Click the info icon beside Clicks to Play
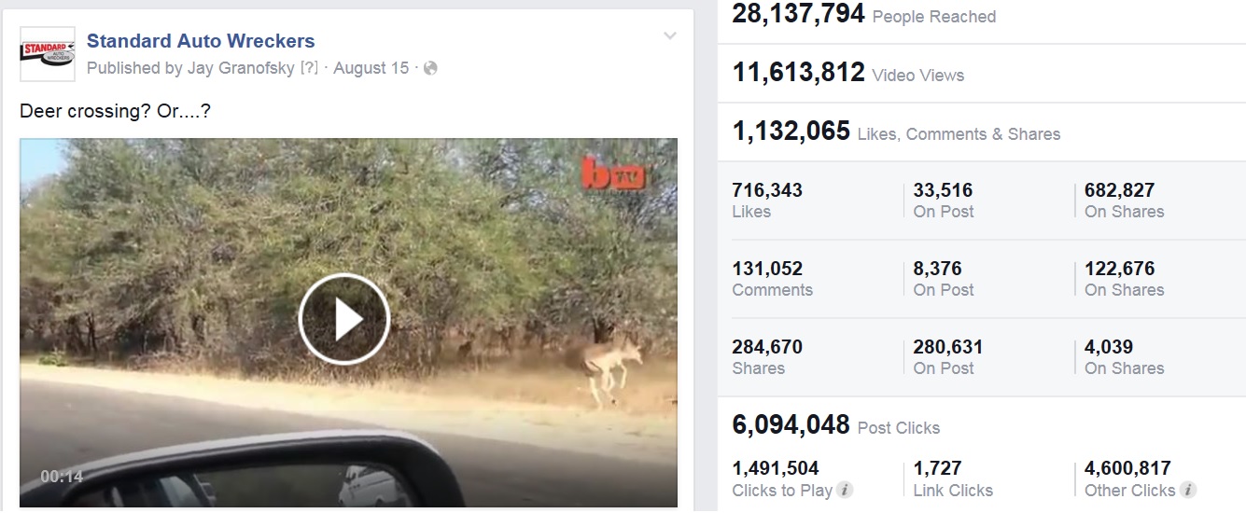Image resolution: width=1246 pixels, height=513 pixels. [x=845, y=490]
